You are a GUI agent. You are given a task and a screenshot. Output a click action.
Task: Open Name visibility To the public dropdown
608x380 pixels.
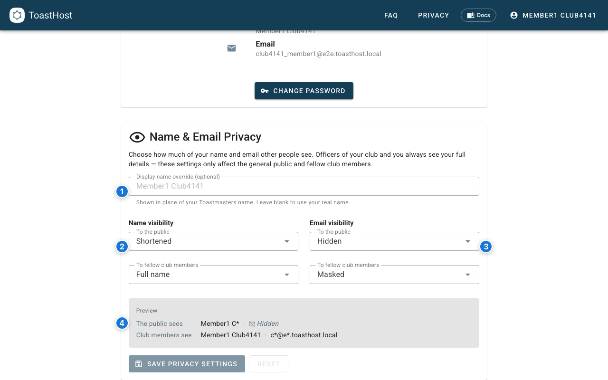click(213, 241)
